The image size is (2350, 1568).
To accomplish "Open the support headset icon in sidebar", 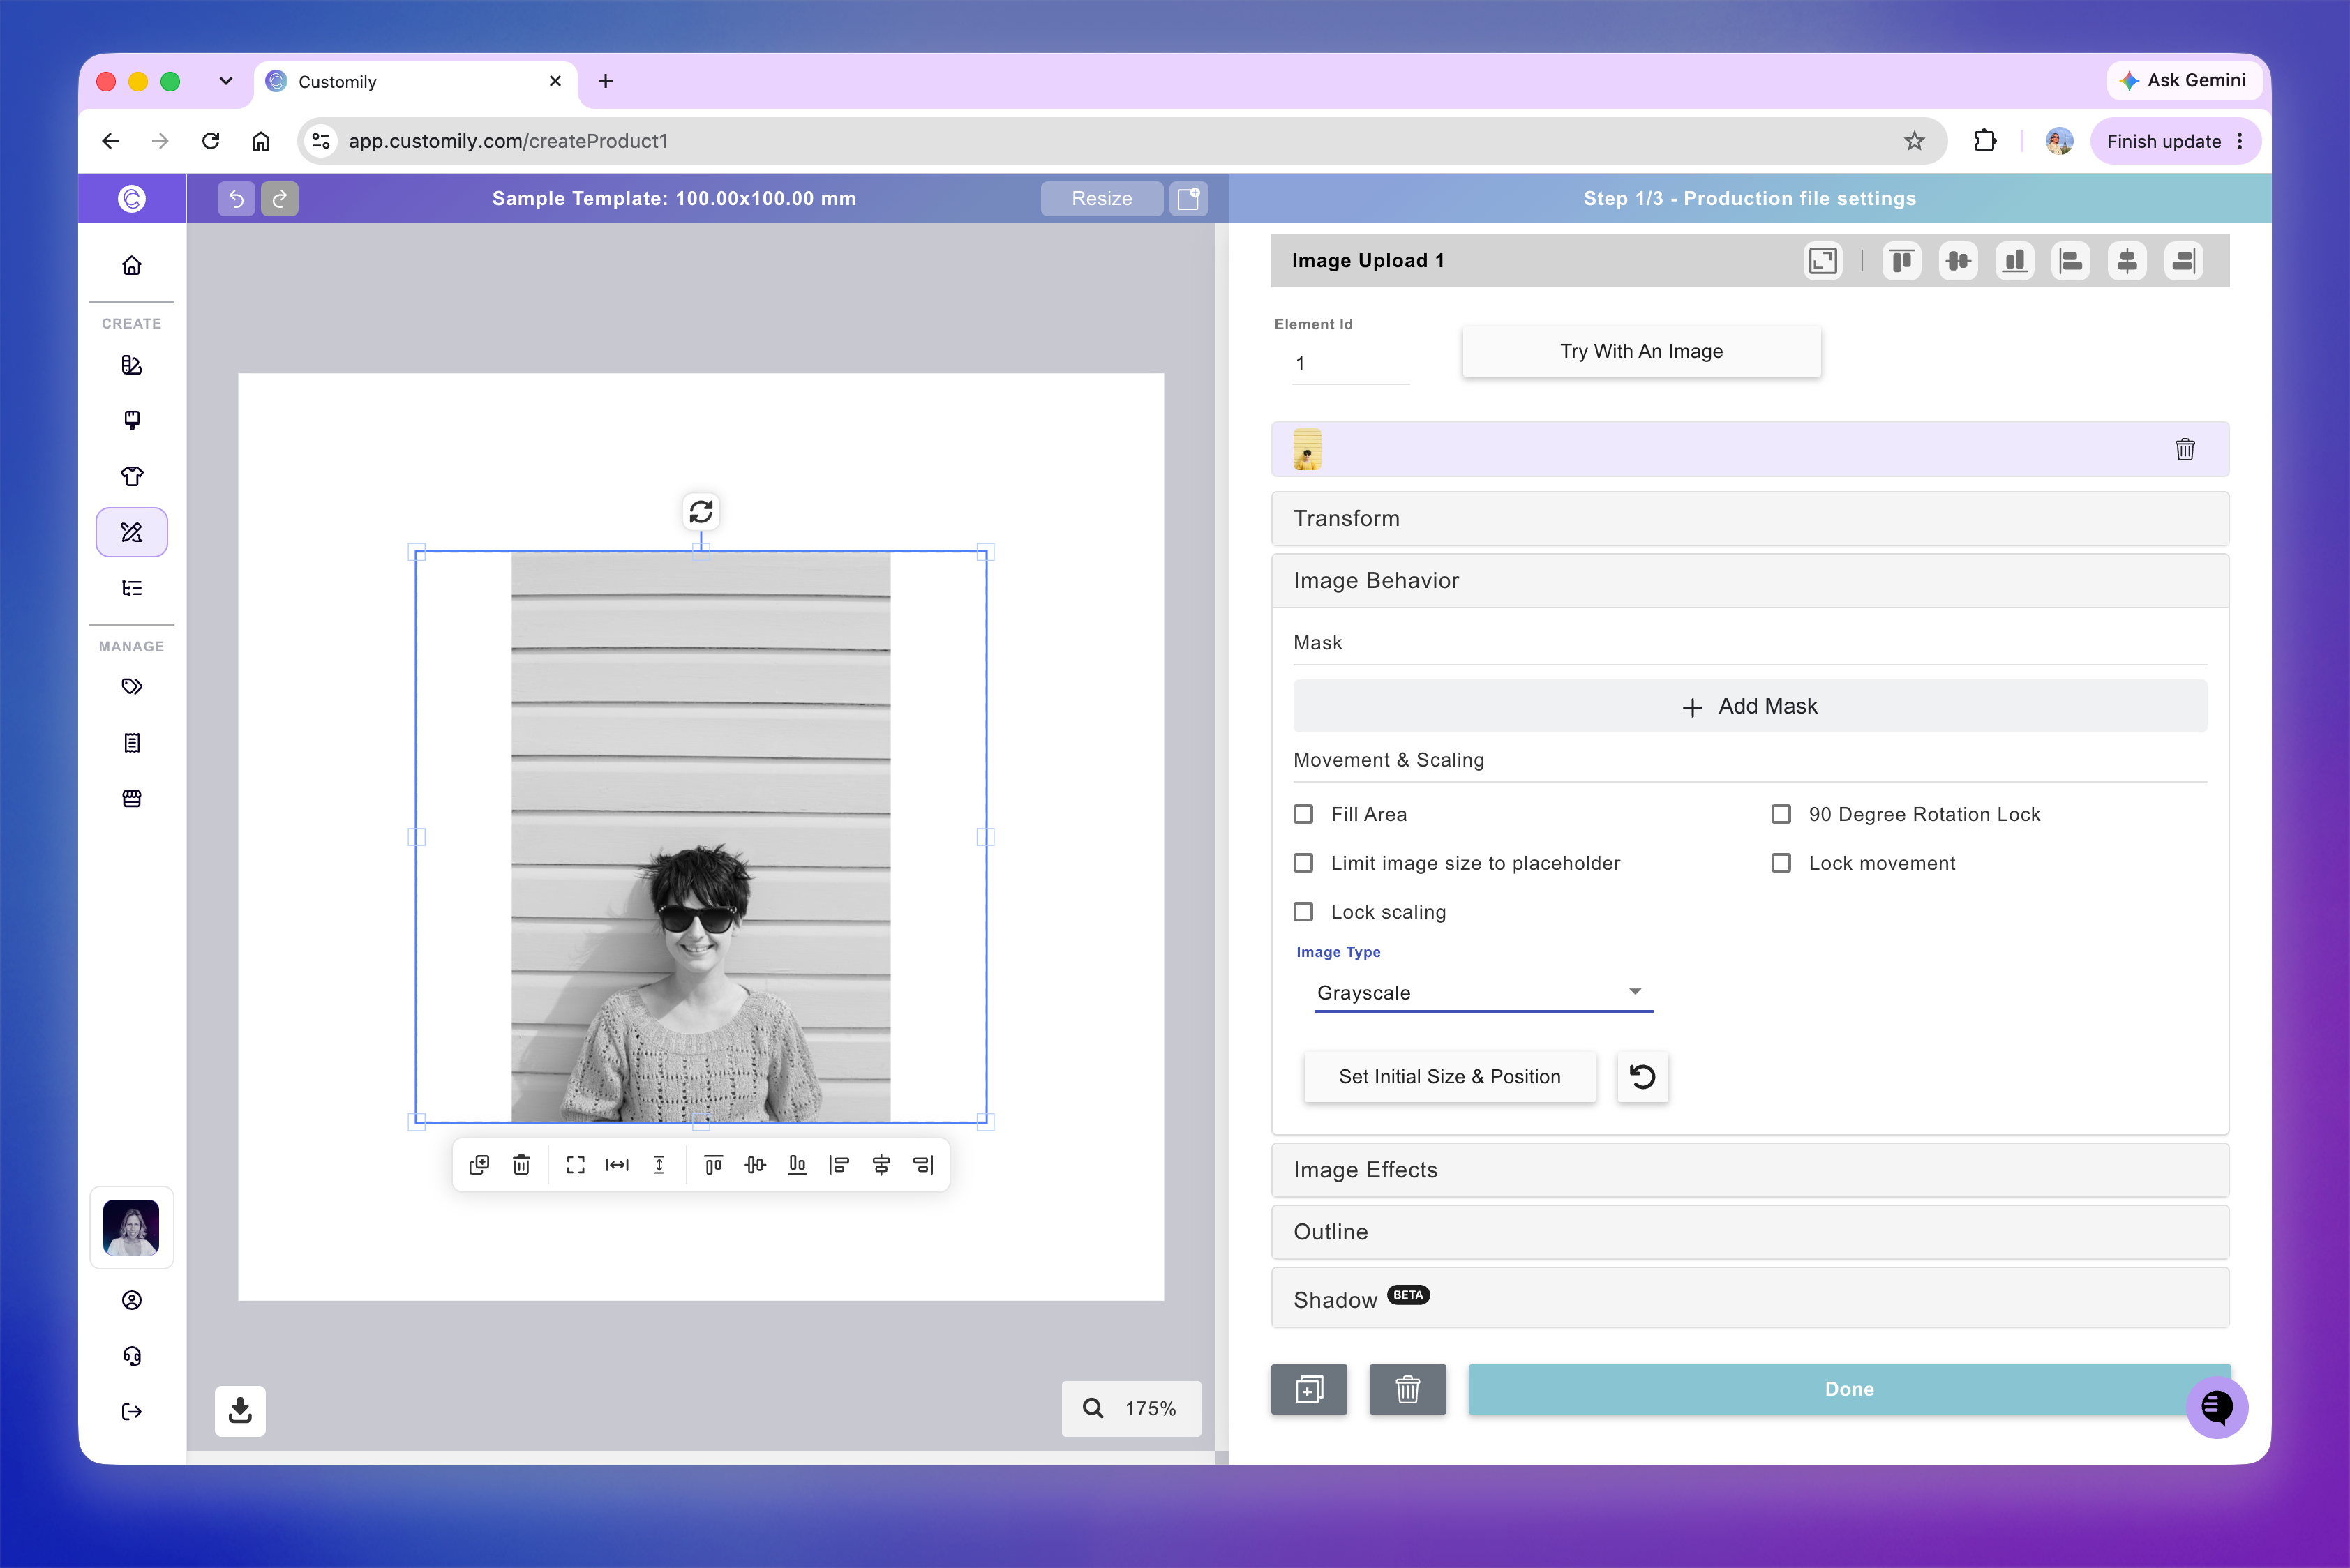I will (132, 1356).
